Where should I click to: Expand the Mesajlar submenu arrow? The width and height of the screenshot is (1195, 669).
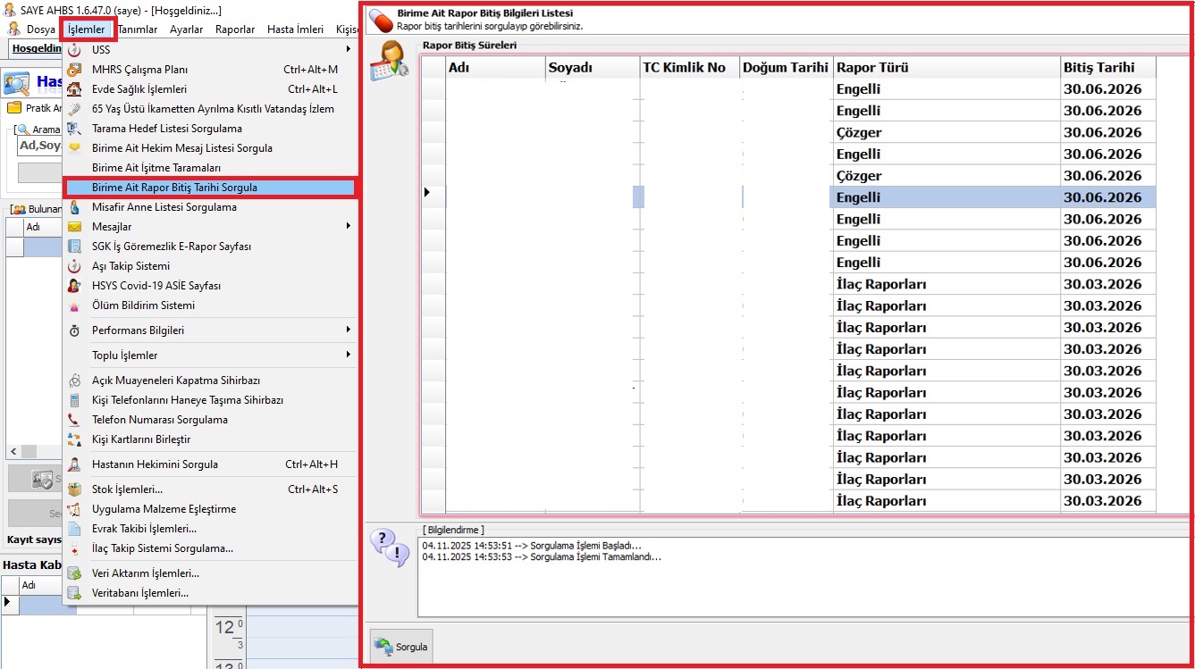point(348,227)
